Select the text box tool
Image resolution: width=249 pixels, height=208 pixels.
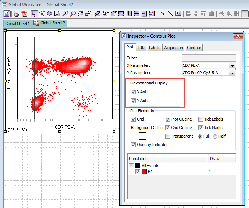[x=178, y=14]
